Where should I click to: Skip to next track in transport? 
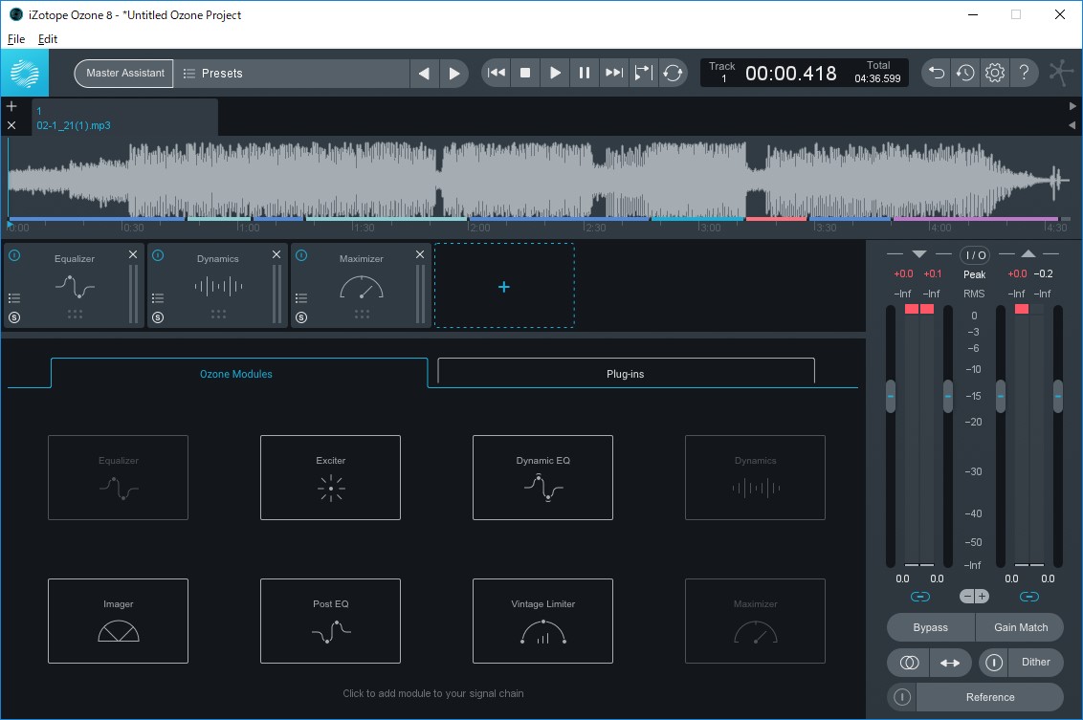coord(613,73)
